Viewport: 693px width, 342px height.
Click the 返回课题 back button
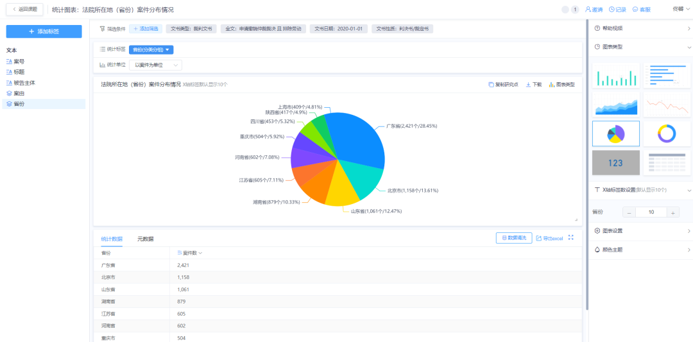(x=24, y=9)
